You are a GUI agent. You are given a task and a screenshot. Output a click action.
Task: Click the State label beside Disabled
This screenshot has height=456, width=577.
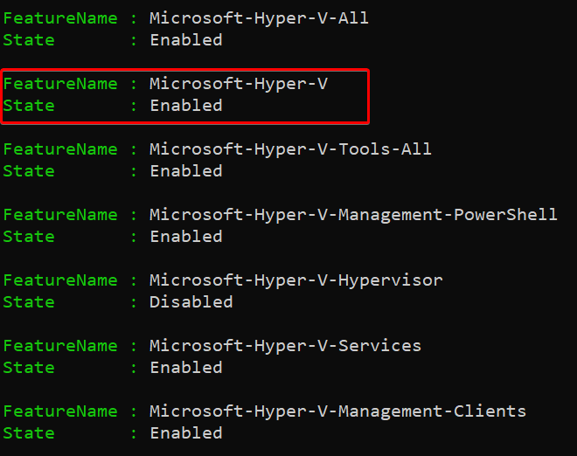[29, 302]
